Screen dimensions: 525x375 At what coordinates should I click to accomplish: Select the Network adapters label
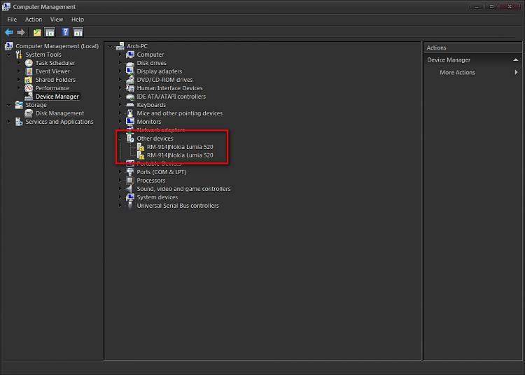pos(161,130)
